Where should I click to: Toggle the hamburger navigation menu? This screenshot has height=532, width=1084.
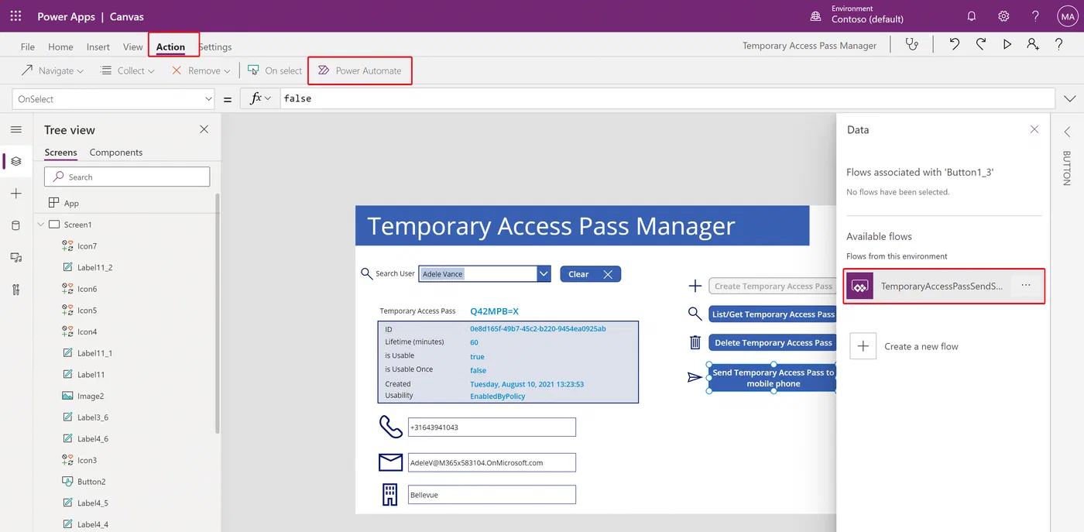(x=16, y=130)
